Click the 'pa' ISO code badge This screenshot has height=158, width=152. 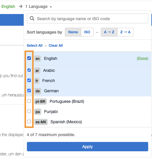38,112
